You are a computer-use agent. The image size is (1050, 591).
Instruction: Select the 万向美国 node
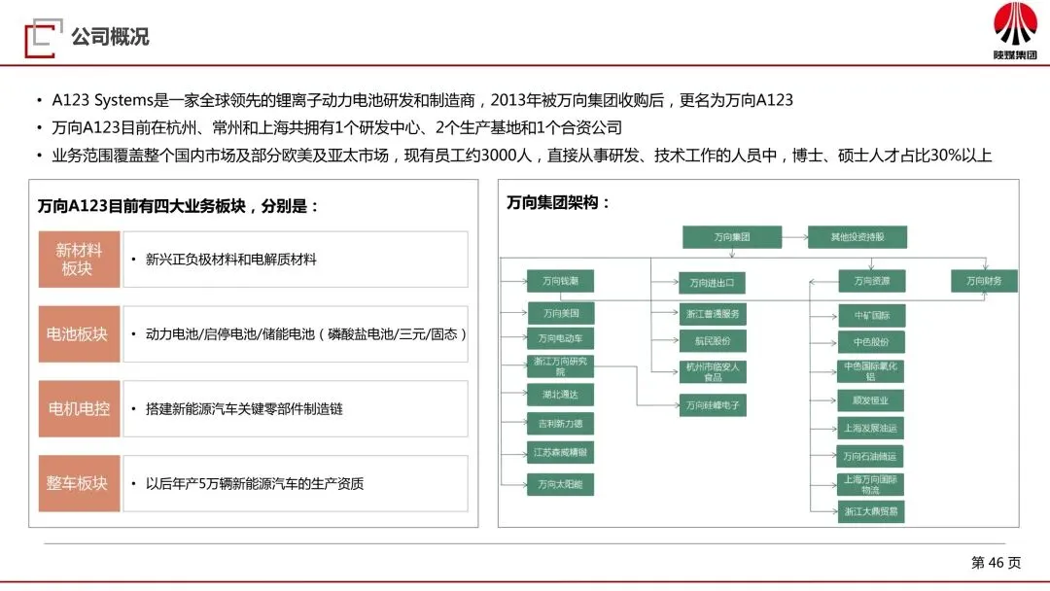[x=561, y=313]
